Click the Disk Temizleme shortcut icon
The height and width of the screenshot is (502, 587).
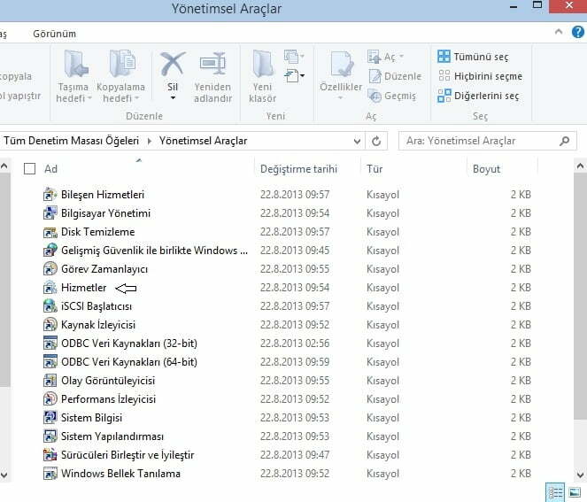point(50,232)
